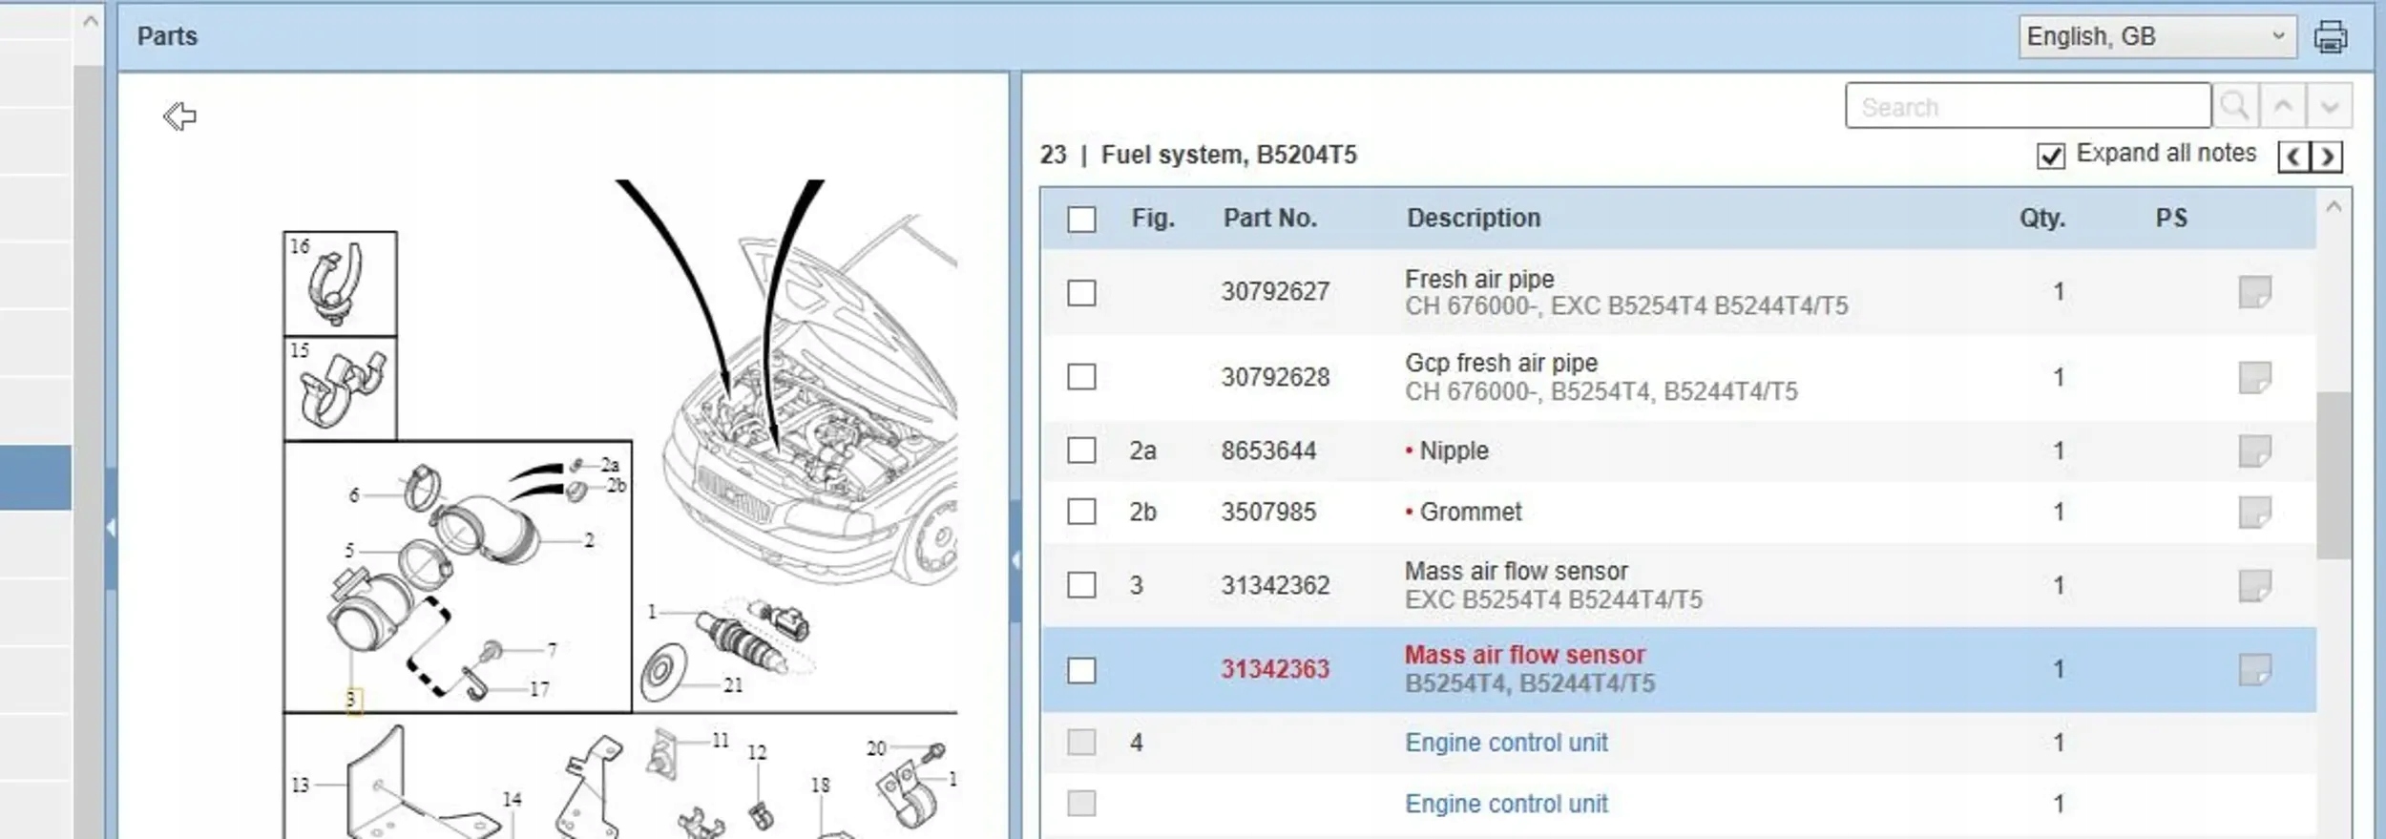This screenshot has height=839, width=2386.
Task: Click the back arrow above the diagram
Action: click(179, 116)
